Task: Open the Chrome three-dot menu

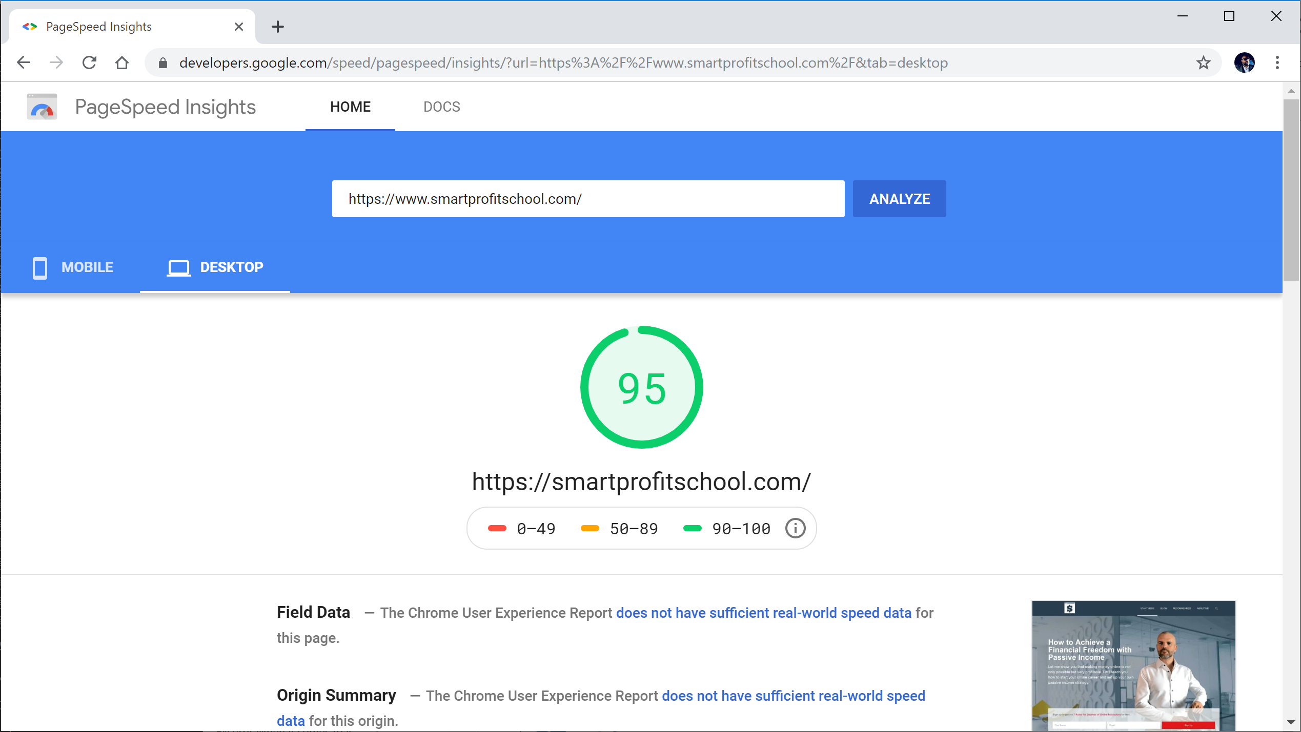Action: pos(1277,62)
